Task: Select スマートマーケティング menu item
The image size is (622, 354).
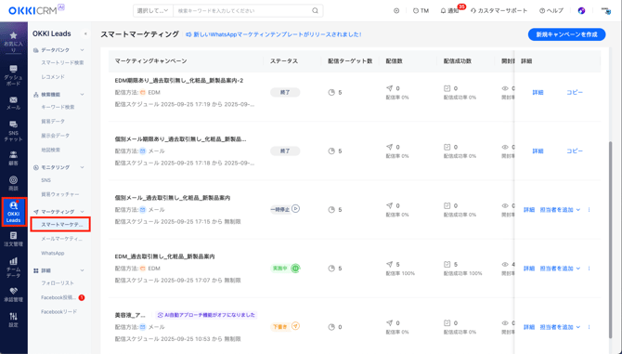Action: click(60, 224)
